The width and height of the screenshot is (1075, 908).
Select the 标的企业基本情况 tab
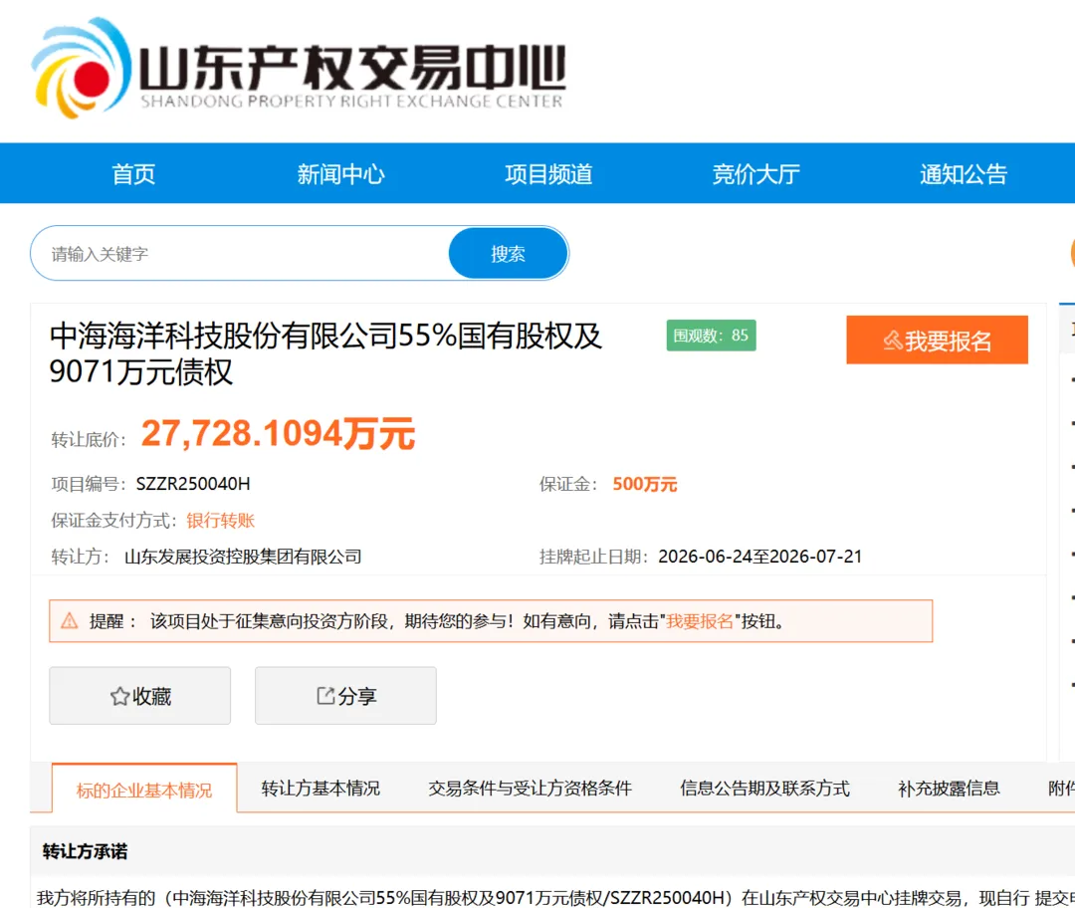(x=144, y=790)
